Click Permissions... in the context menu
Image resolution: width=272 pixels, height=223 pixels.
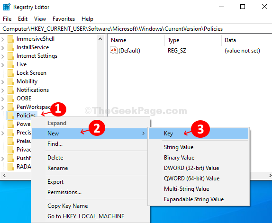(90, 192)
